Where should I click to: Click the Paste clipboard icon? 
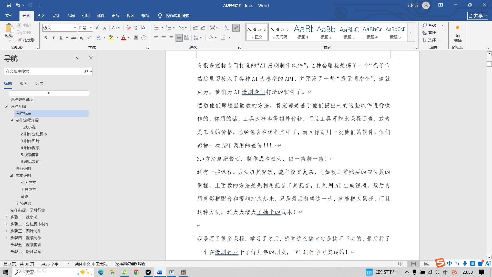[9, 28]
